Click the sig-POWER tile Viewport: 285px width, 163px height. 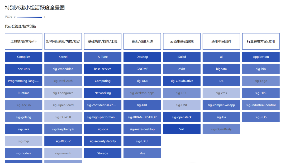pos(63,117)
